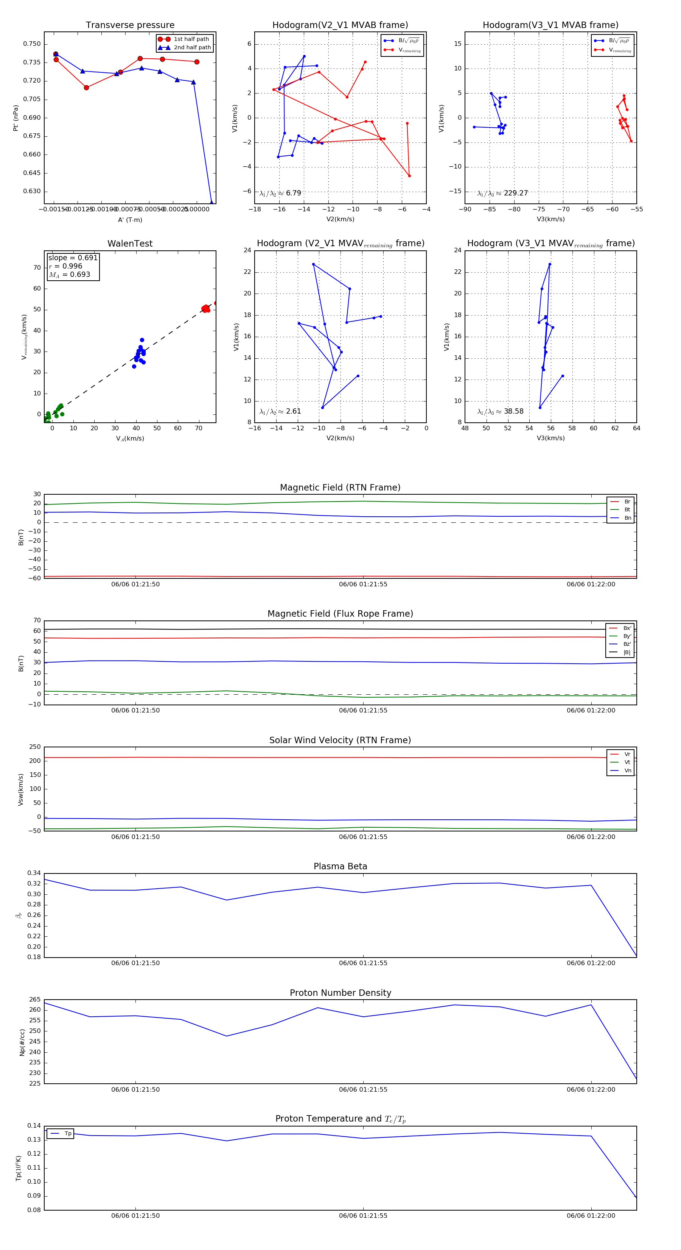Click the 'V_A(km/s)' axis label of WalenTest
This screenshot has width=681, height=1250.
pyautogui.click(x=130, y=439)
